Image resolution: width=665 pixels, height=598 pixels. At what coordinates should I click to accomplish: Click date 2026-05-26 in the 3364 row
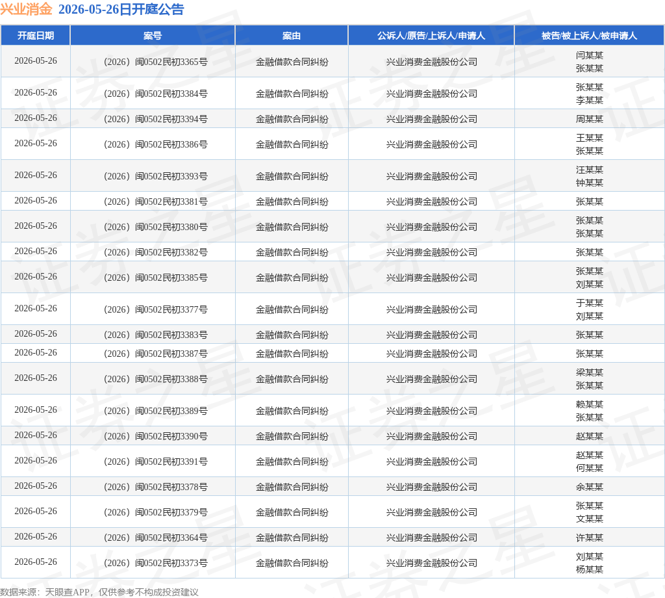click(36, 537)
